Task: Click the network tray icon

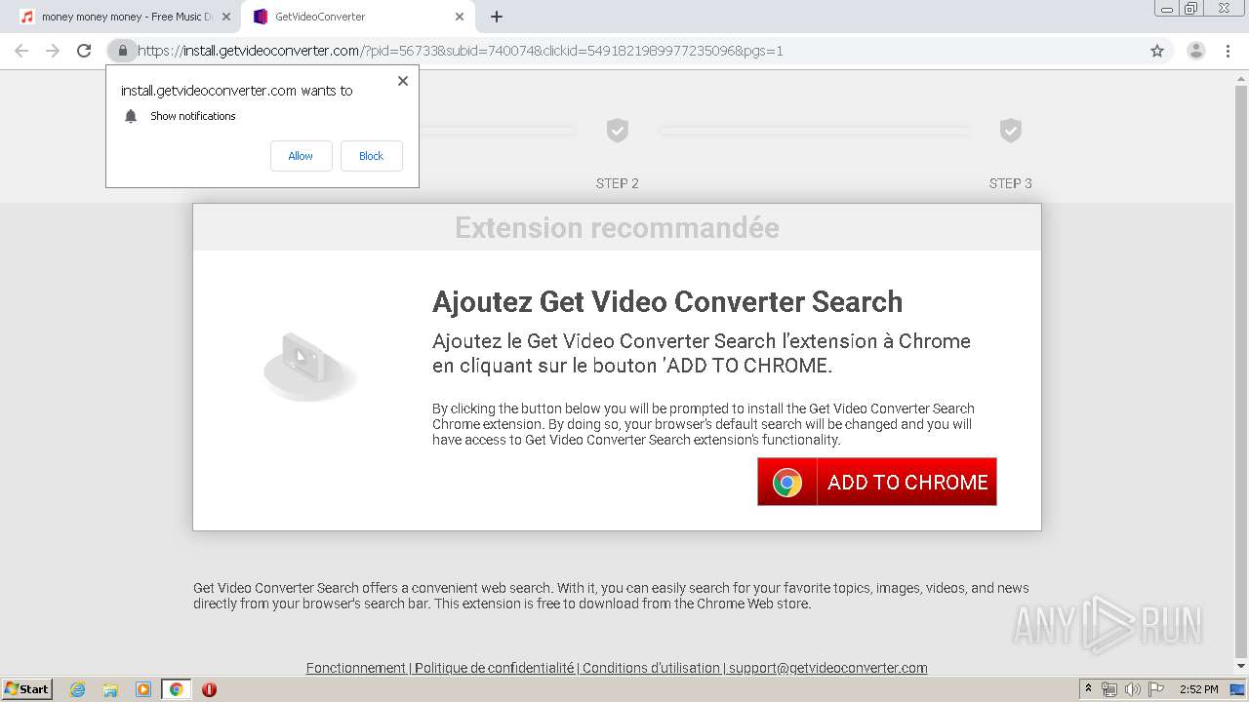Action: 1109,689
